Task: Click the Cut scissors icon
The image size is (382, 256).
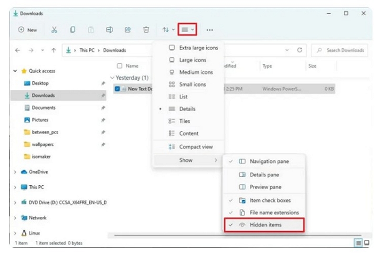Action: 54,30
